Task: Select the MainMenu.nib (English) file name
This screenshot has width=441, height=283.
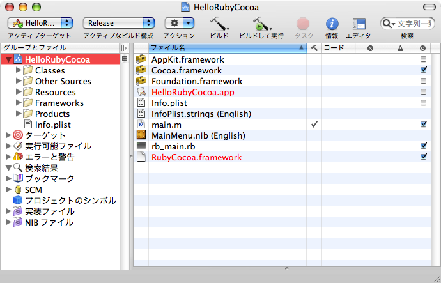Action: (x=198, y=135)
